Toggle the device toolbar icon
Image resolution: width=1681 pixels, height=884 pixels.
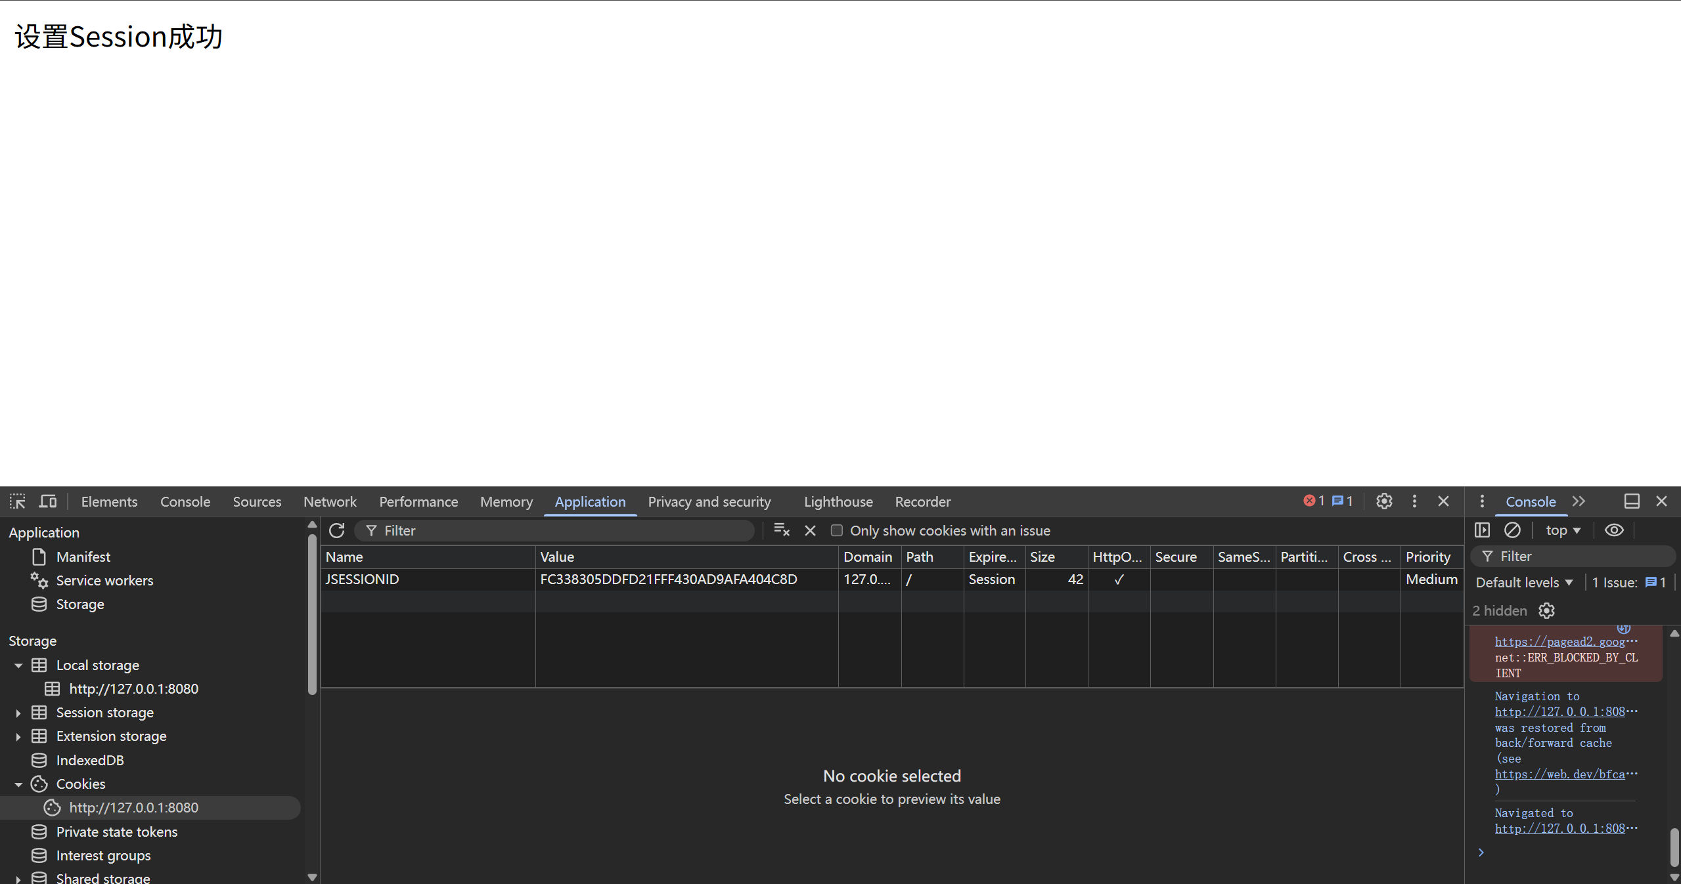tap(48, 501)
